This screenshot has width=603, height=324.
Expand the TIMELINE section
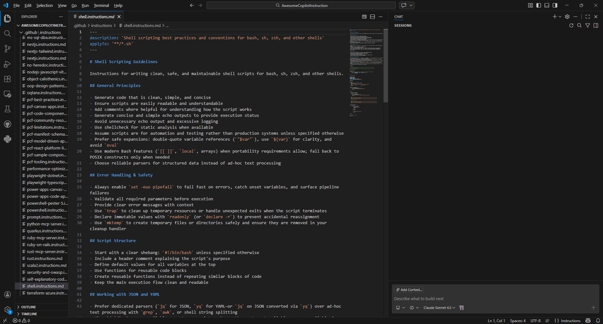point(43,314)
